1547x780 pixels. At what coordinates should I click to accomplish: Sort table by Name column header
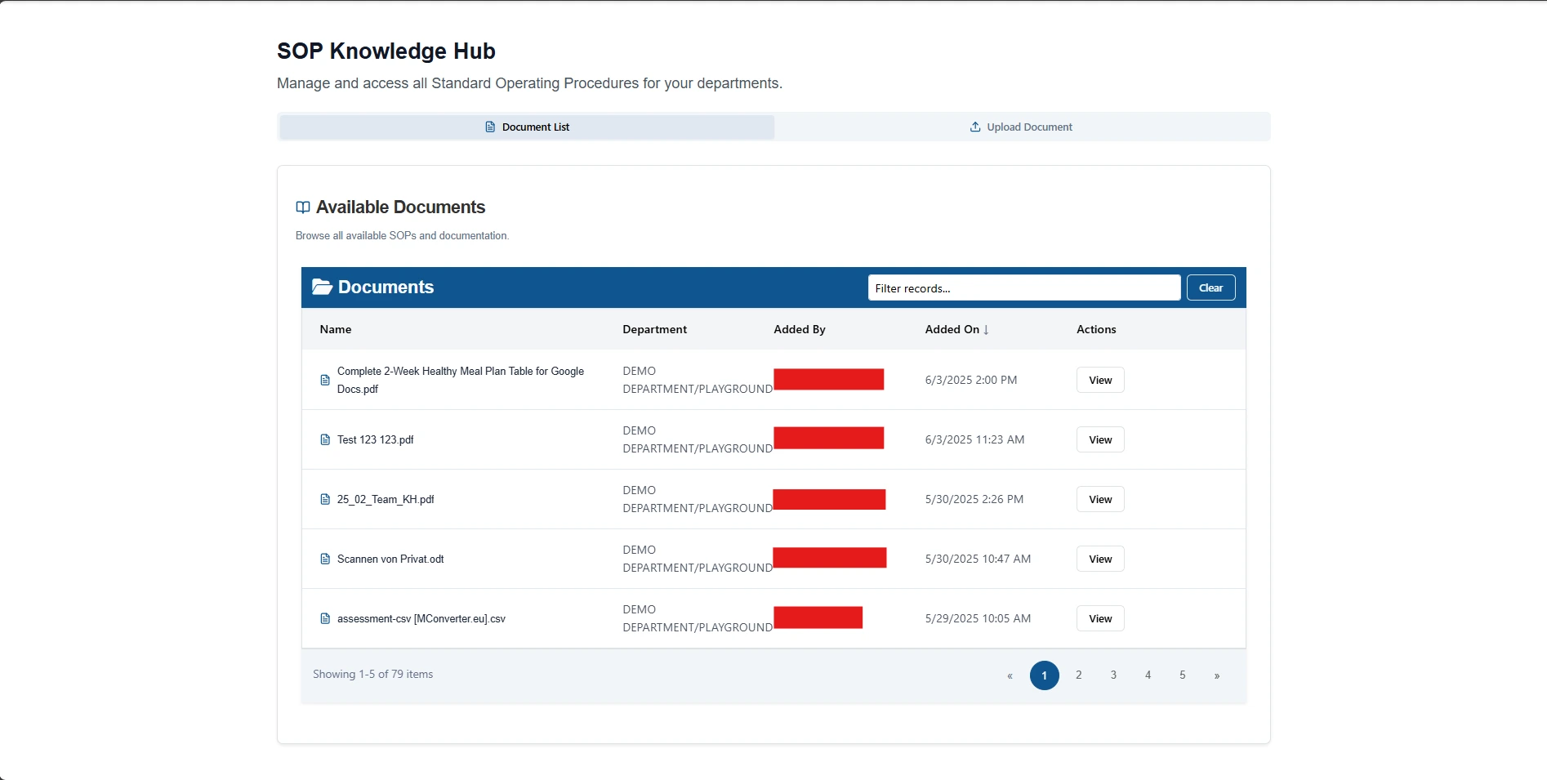pos(336,329)
